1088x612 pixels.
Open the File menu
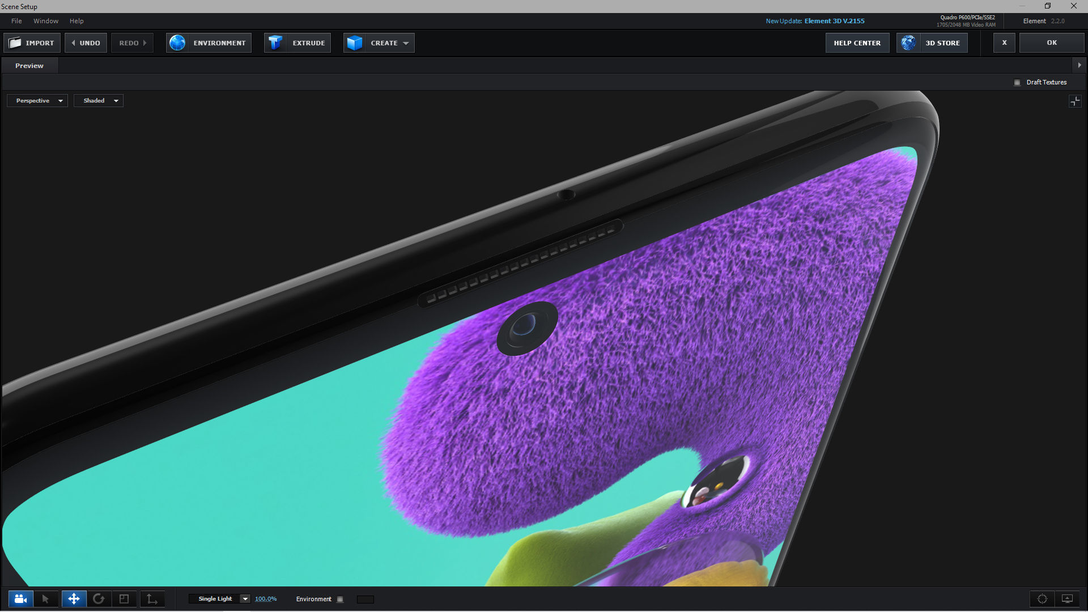16,21
